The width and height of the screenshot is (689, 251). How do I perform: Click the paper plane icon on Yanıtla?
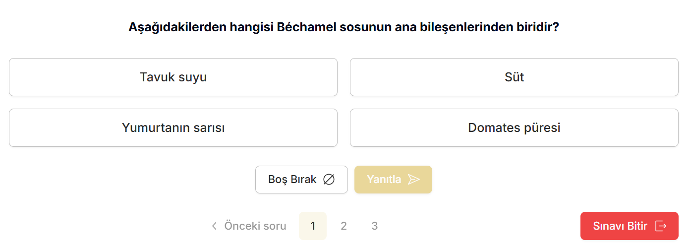point(414,180)
